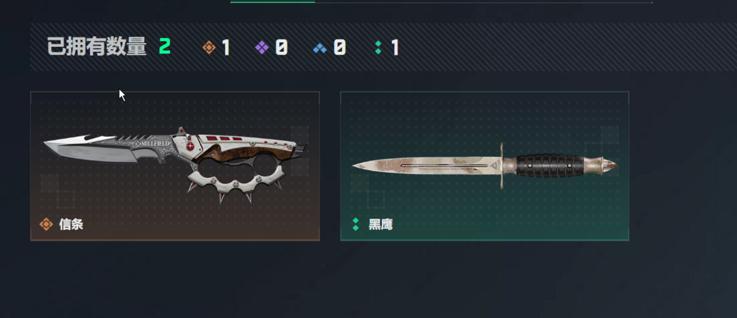Click the gray inactive tab line at top
This screenshot has width=737, height=318.
484,2
